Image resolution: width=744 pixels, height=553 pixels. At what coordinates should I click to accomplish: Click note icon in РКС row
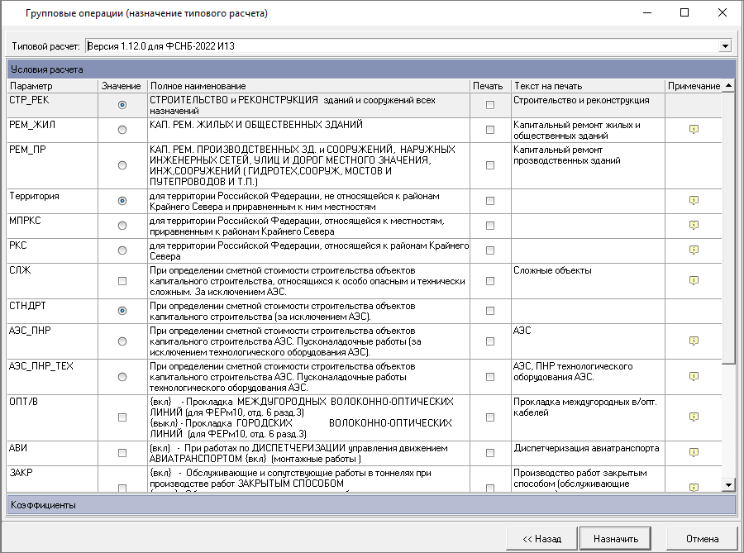tap(694, 250)
